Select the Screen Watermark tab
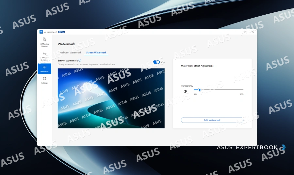Screen dimensions: 294x175 96,52
